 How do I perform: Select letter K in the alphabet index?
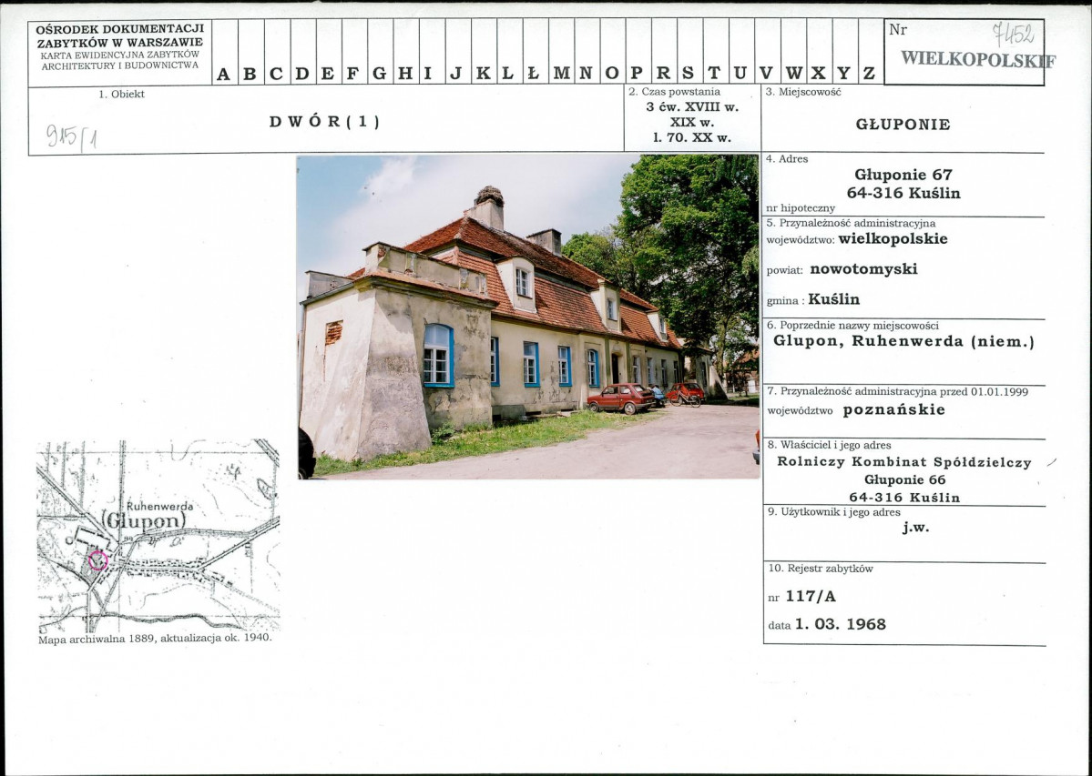[x=484, y=74]
